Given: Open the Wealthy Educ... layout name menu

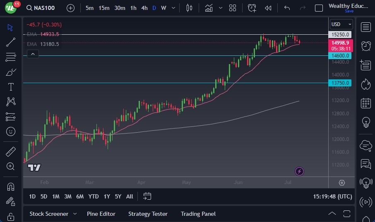Looking at the screenshot, I should point(348,6).
